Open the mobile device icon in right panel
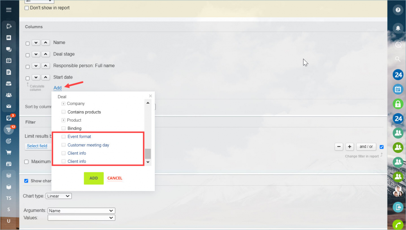The width and height of the screenshot is (406, 230). pyautogui.click(x=398, y=207)
